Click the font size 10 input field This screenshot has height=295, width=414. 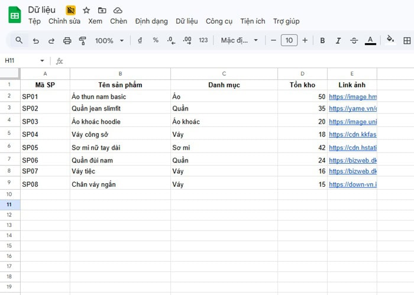pyautogui.click(x=289, y=41)
